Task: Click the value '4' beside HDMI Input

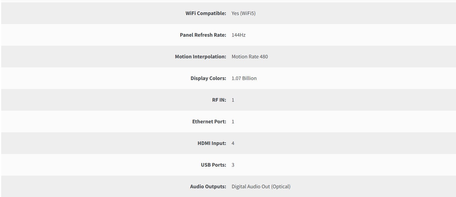Action: (233, 143)
